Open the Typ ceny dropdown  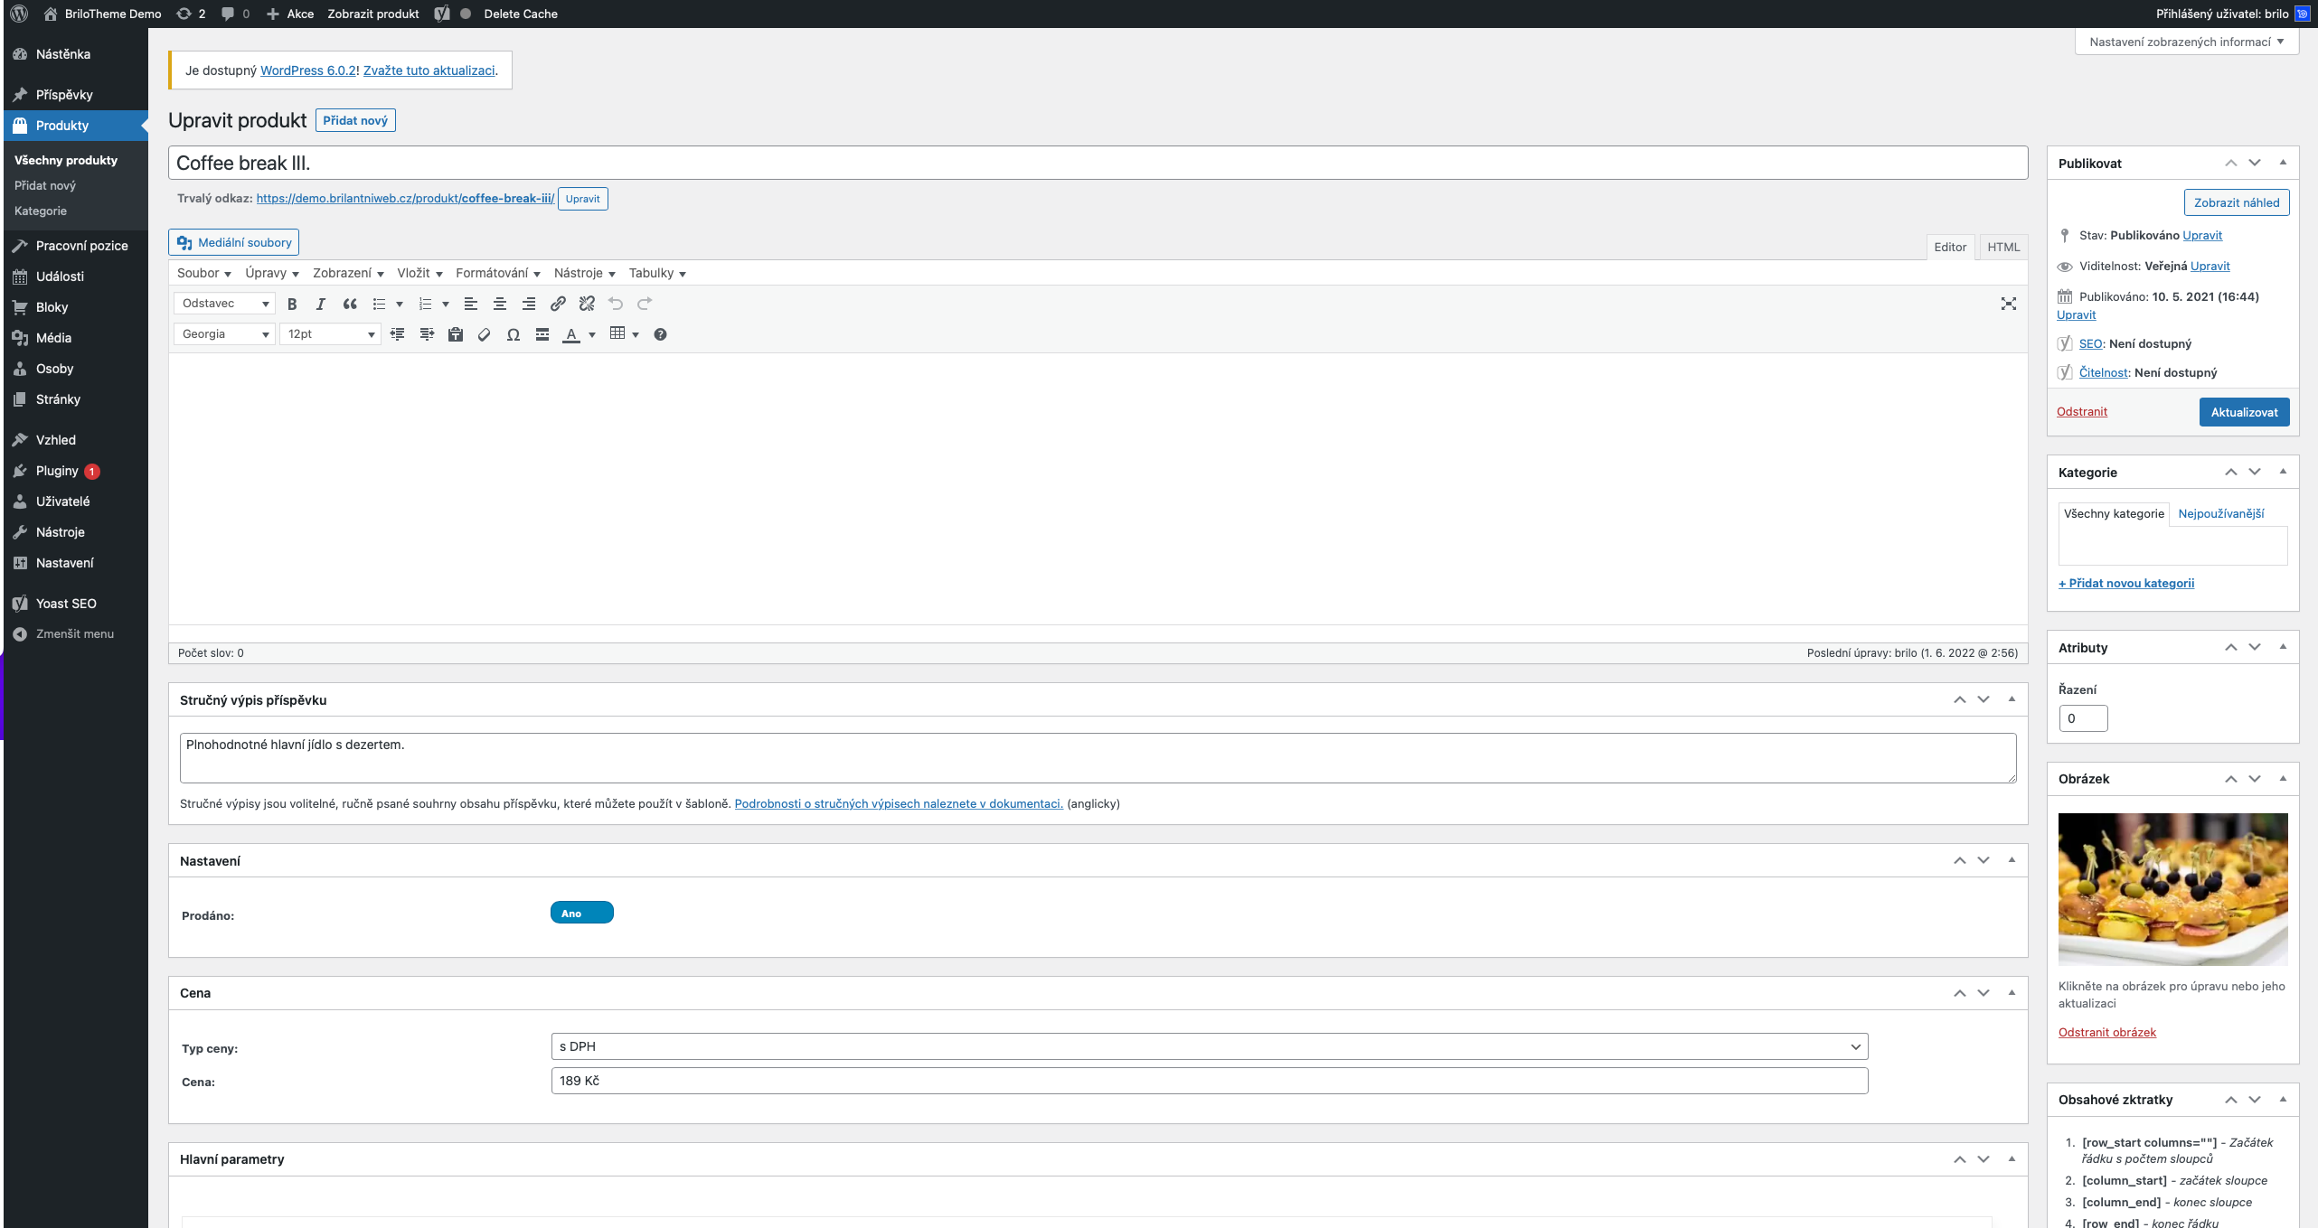1209,1047
